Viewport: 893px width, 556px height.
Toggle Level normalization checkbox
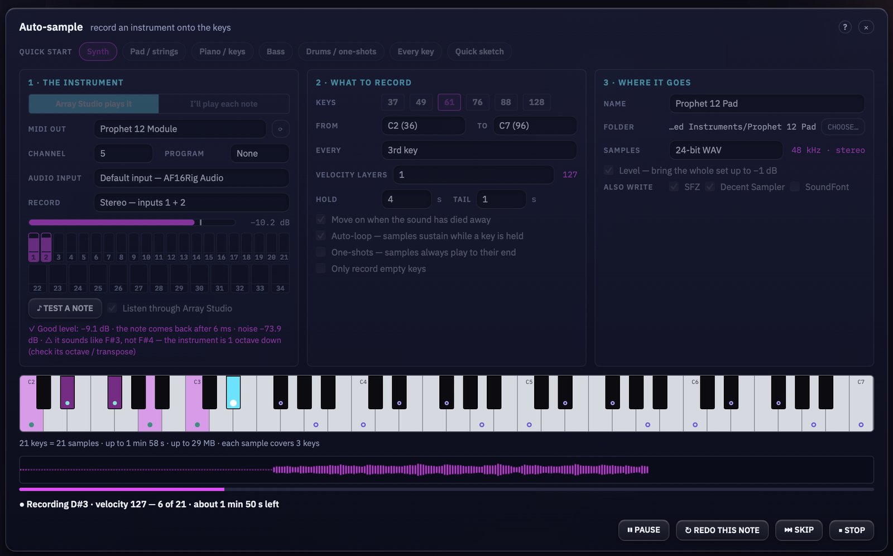(608, 170)
